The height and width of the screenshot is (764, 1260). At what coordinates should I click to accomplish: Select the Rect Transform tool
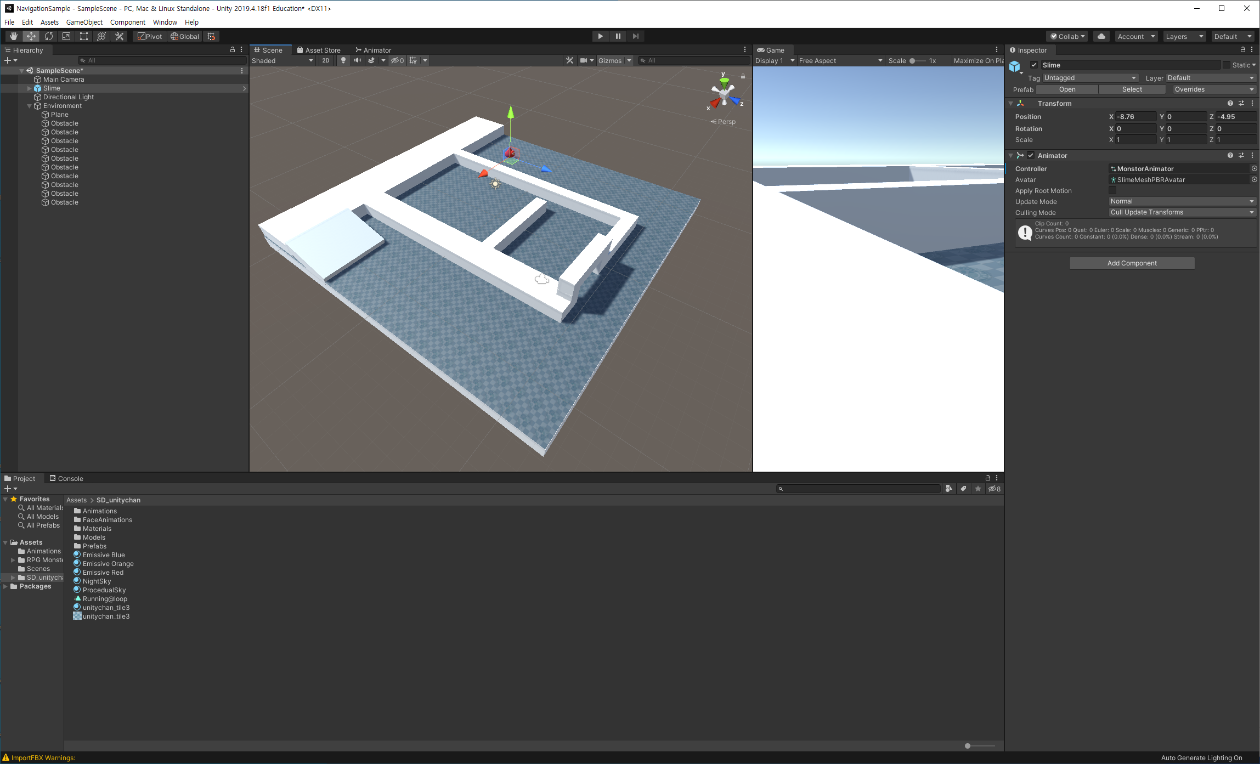point(84,36)
